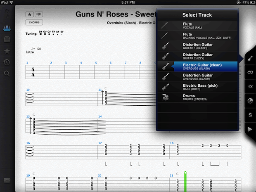Tap the Select Track header
The width and height of the screenshot is (256, 192).
tap(197, 15)
